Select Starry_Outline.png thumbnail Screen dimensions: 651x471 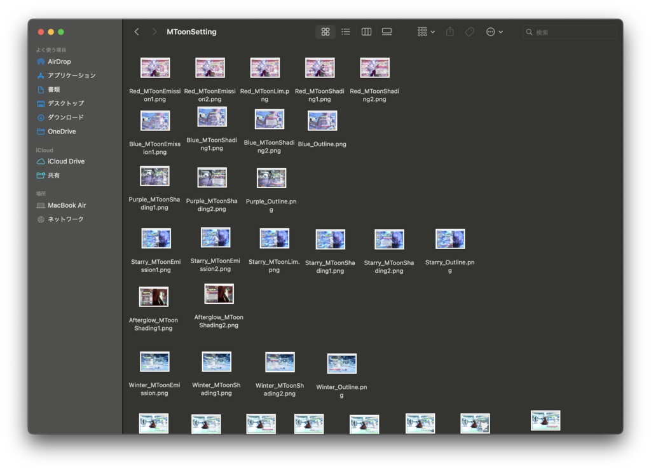451,239
